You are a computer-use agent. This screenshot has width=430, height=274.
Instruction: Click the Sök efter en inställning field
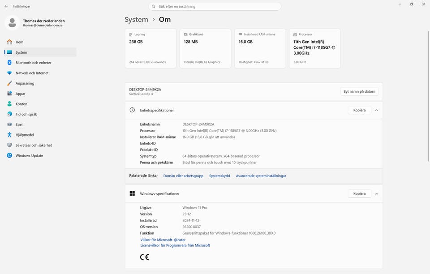click(215, 6)
